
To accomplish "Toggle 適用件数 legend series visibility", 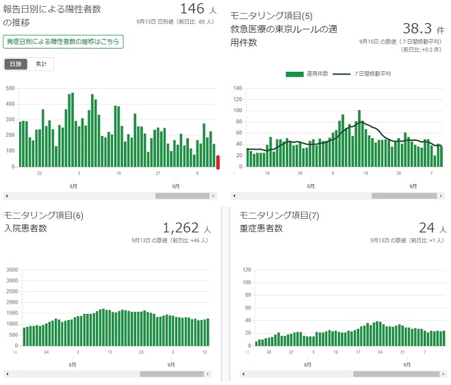I will coord(307,74).
